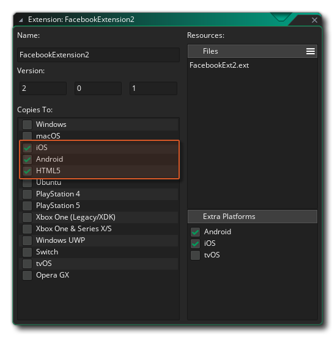The image size is (335, 341).
Task: Enable the Windows UWP checkbox
Action: pyautogui.click(x=28, y=240)
